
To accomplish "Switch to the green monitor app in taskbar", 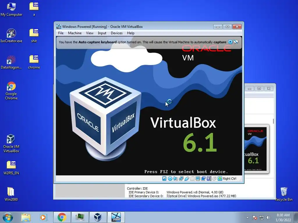I will point(80,217).
